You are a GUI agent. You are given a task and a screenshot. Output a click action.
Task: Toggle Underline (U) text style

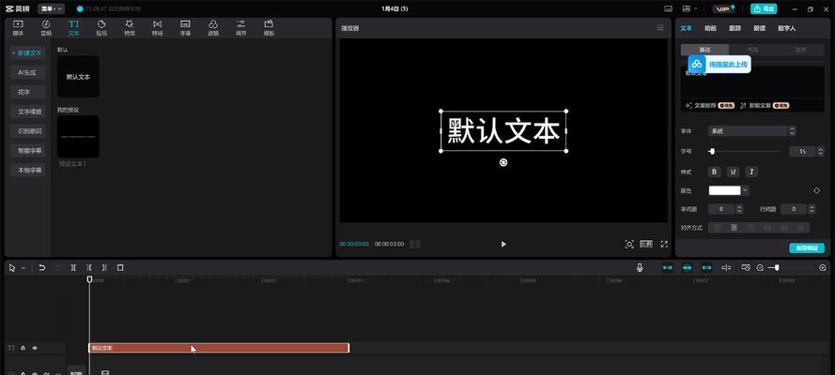click(x=733, y=172)
